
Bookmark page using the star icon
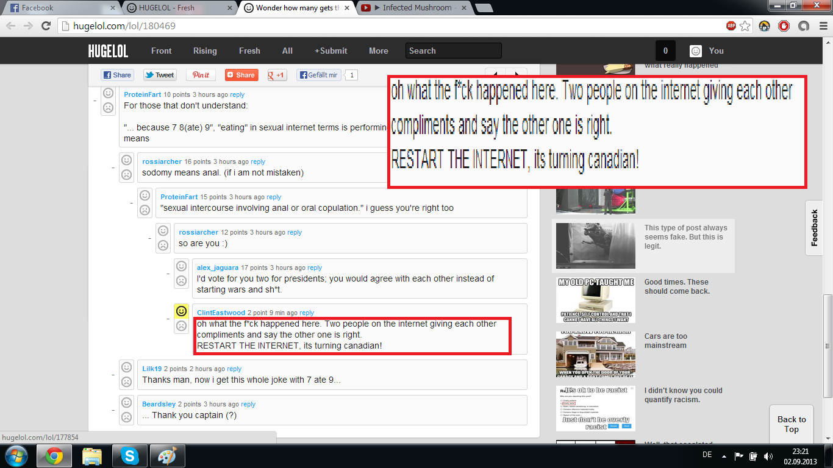click(x=745, y=26)
